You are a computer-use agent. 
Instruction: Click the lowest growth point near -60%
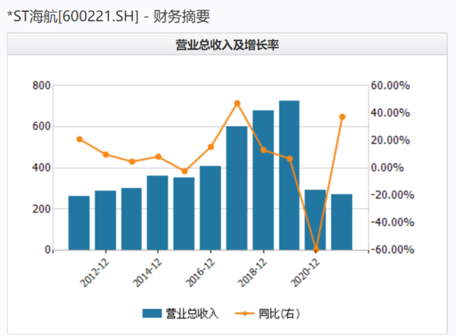pos(316,249)
